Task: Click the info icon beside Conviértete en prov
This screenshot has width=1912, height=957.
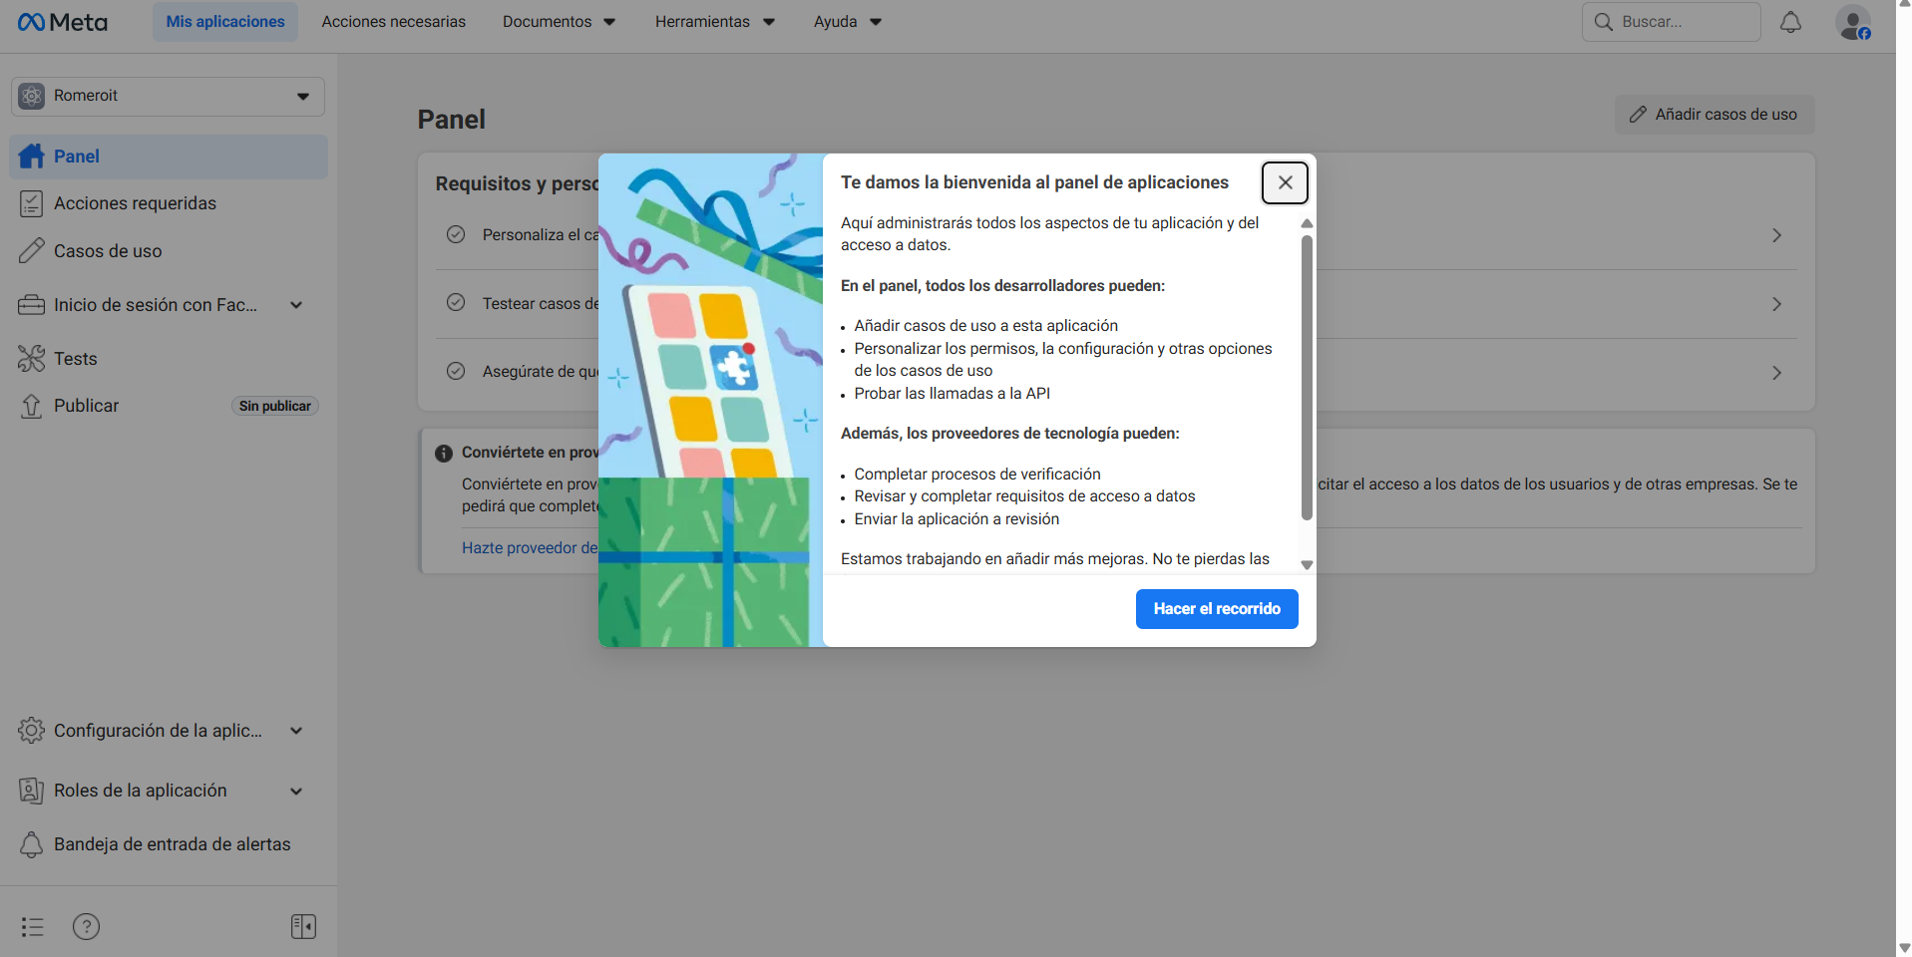Action: point(444,454)
